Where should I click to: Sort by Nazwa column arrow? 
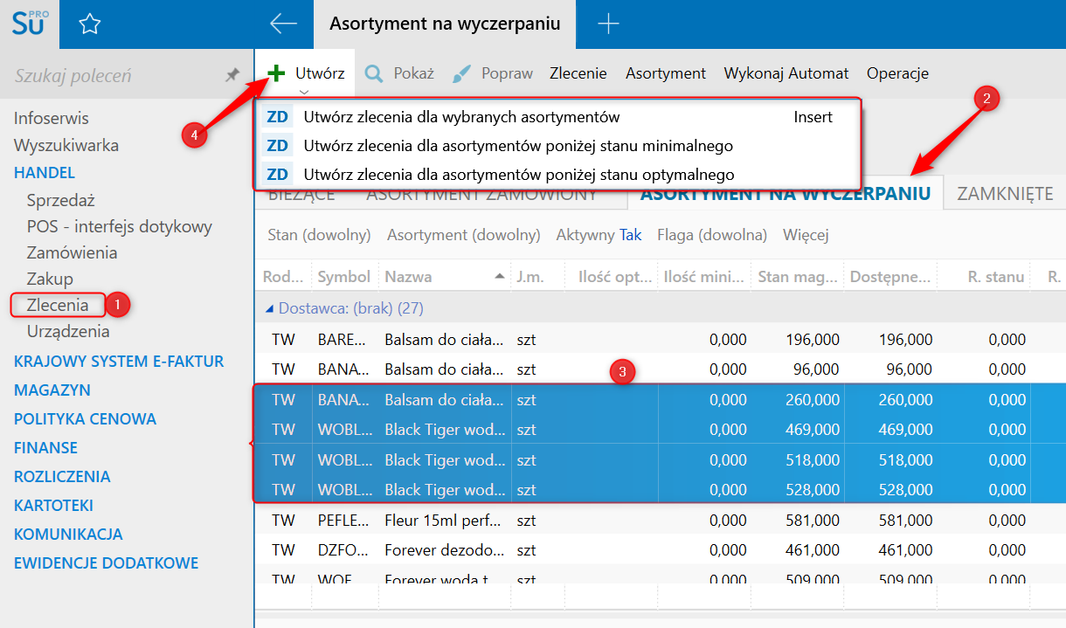499,276
